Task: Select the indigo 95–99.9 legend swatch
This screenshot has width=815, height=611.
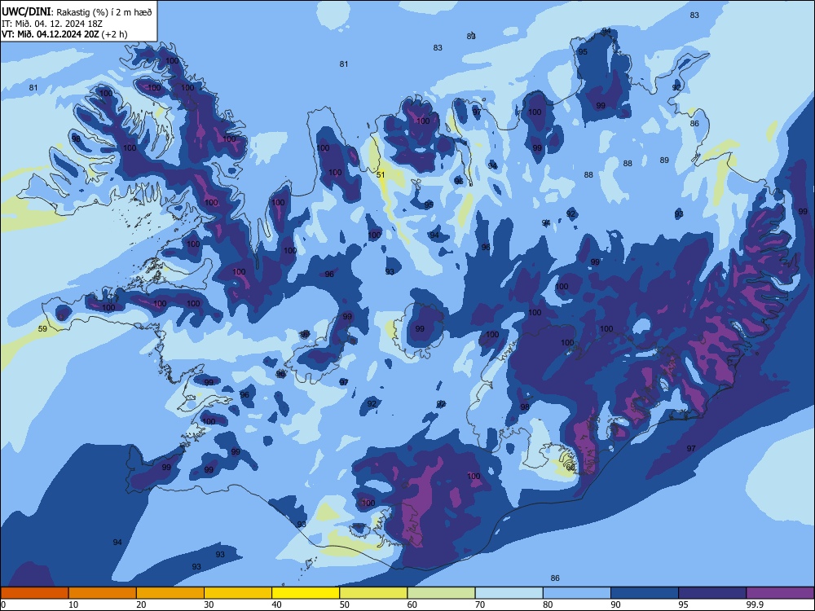Action: pos(712,593)
